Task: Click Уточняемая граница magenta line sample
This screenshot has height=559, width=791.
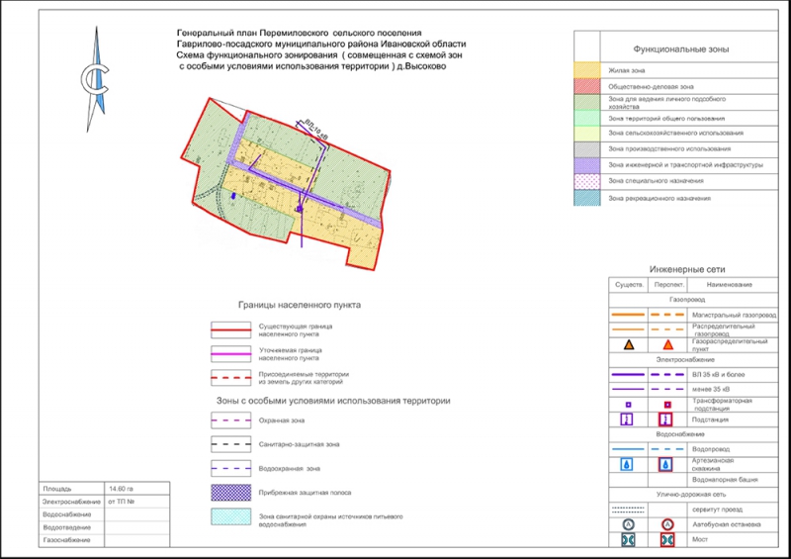Action: [x=230, y=354]
